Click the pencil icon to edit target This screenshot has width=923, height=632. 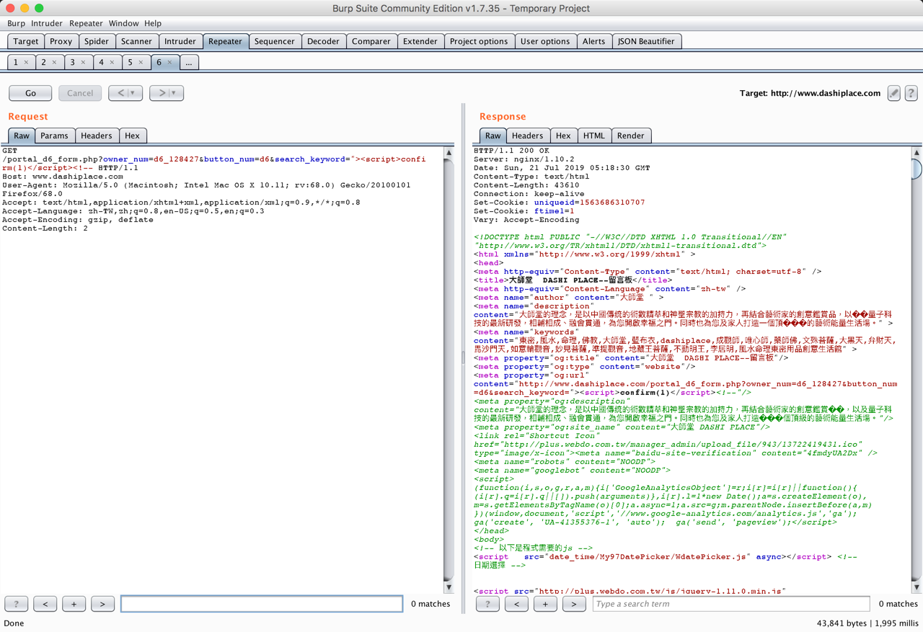tap(894, 93)
